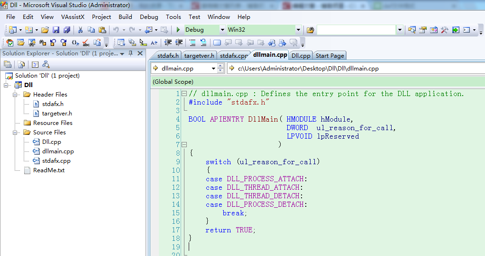The image size is (485, 256).
Task: Open the Tools menu
Action: coord(173,17)
